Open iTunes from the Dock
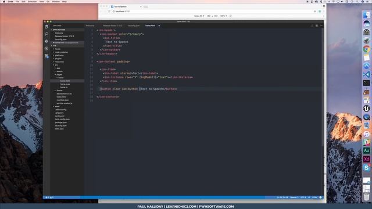372x209 pixels. 367,134
